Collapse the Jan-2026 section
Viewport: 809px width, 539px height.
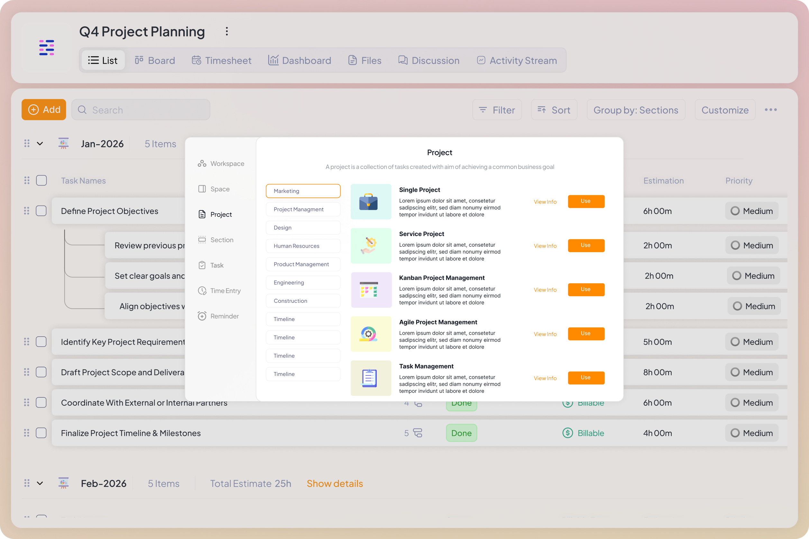39,143
